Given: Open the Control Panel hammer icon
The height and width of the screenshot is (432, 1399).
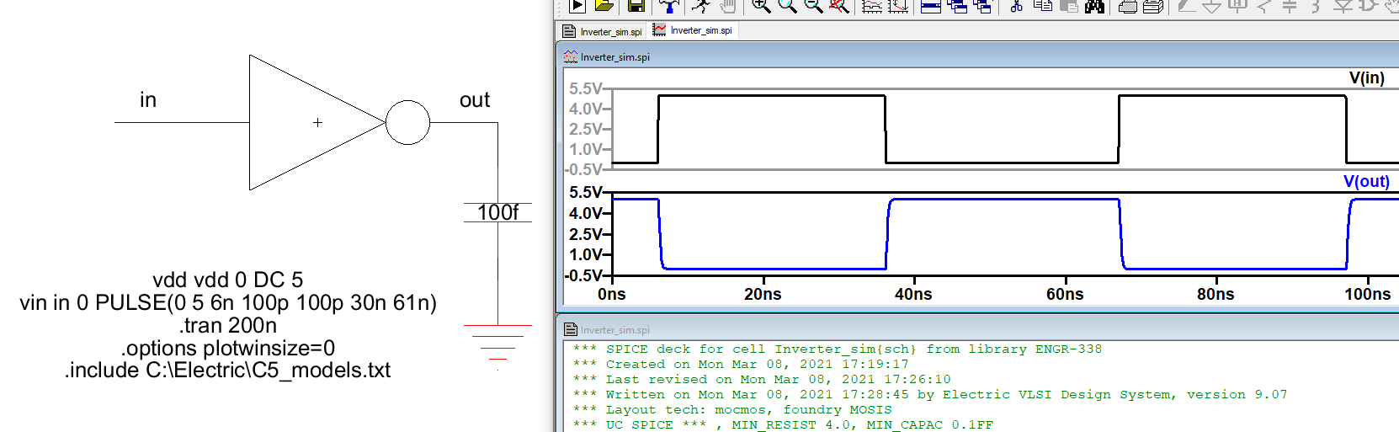Looking at the screenshot, I should [x=669, y=6].
